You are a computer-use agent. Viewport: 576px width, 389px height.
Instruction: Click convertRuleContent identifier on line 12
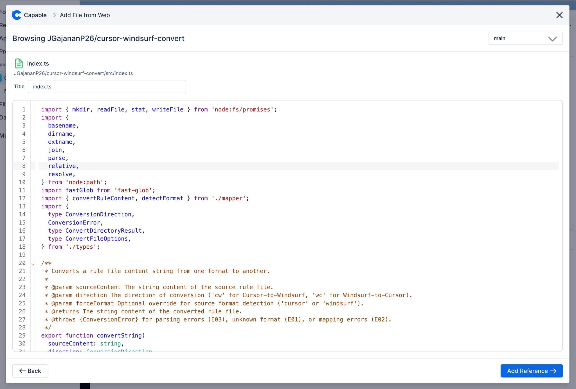click(x=103, y=199)
